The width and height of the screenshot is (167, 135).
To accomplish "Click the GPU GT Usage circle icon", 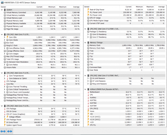I will (88, 18).
